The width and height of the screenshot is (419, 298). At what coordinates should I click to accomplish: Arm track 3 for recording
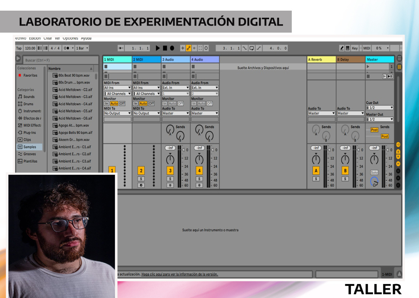click(x=170, y=185)
